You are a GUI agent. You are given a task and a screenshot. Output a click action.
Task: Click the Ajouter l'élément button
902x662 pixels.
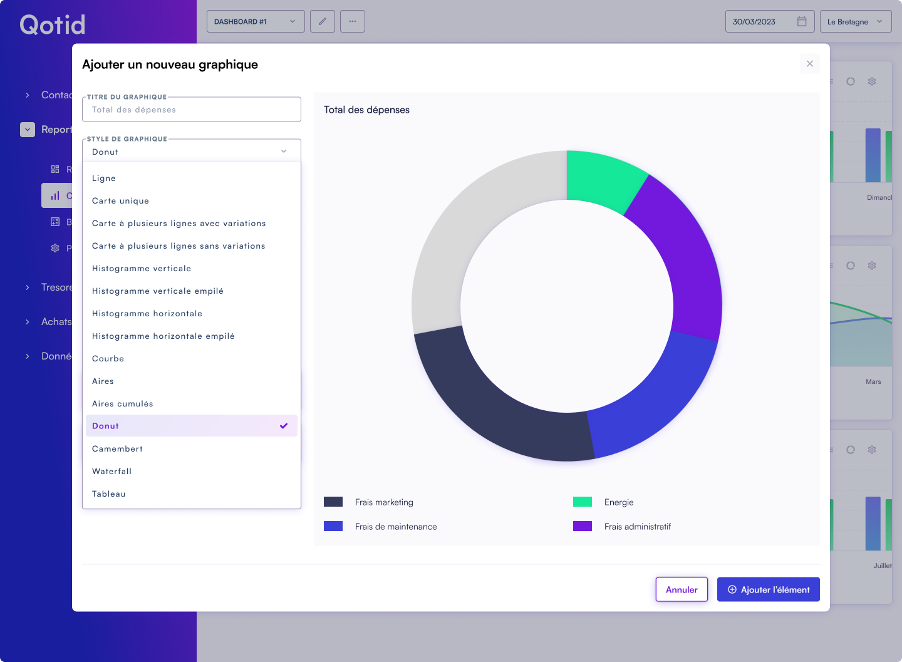768,589
